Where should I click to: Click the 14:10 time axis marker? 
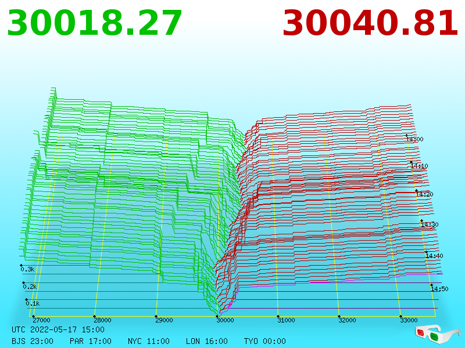click(x=419, y=166)
